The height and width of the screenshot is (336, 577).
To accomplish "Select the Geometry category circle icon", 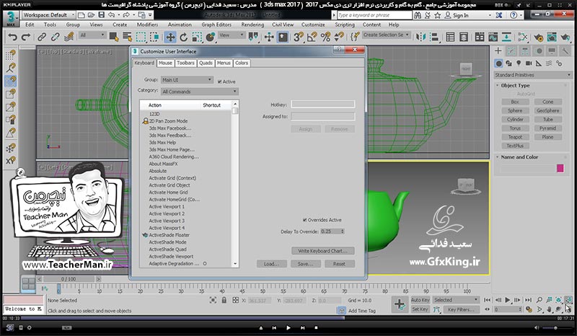I will 498,63.
